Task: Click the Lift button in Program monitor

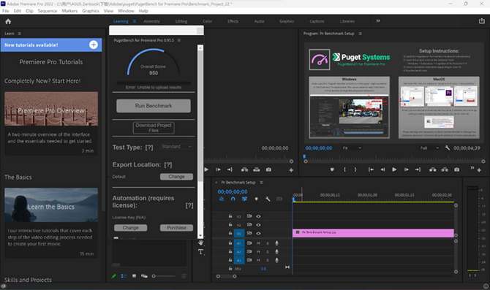Action: coord(432,169)
